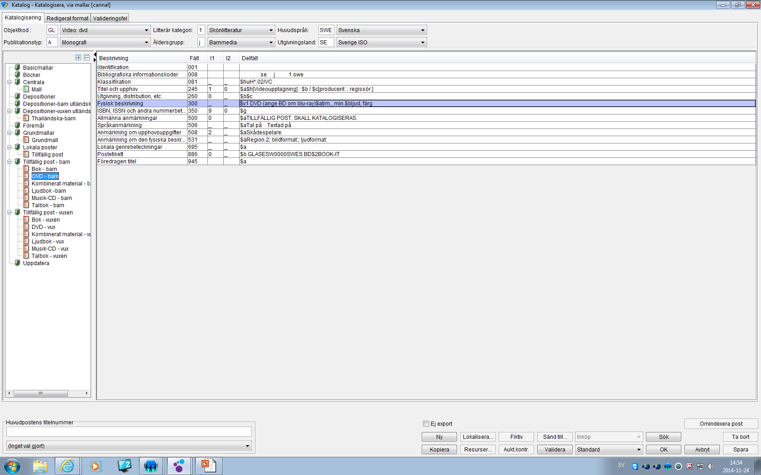Collapse the Grundmallar tree node

pos(9,133)
